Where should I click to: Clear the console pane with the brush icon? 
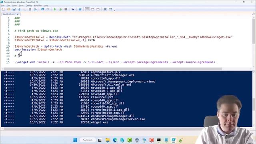click(35, 9)
